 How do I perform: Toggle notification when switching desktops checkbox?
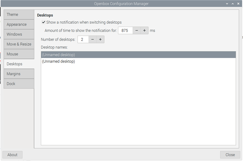point(44,22)
